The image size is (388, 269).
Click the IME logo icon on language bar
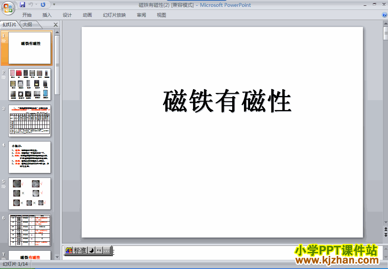[x=69, y=250]
